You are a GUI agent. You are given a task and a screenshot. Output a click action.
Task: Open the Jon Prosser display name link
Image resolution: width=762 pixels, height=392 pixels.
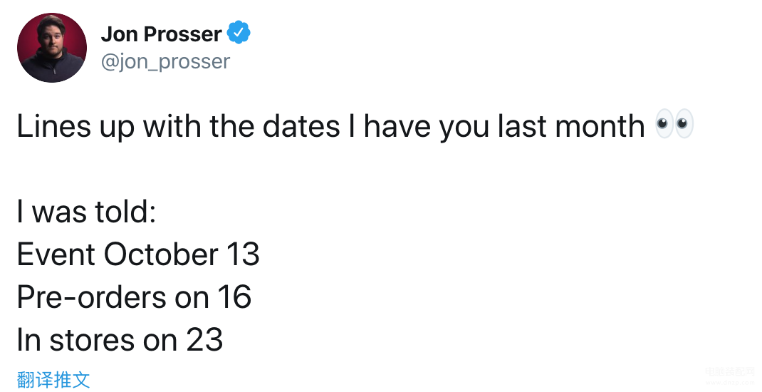162,33
